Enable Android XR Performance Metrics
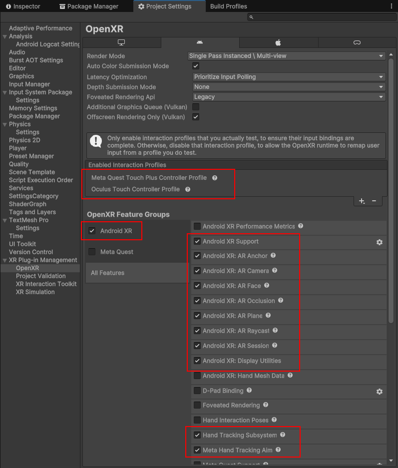Image resolution: width=398 pixels, height=468 pixels. [x=197, y=226]
